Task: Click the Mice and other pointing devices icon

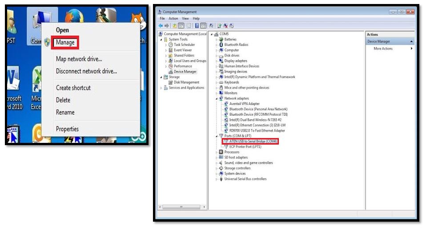Action: (221, 88)
